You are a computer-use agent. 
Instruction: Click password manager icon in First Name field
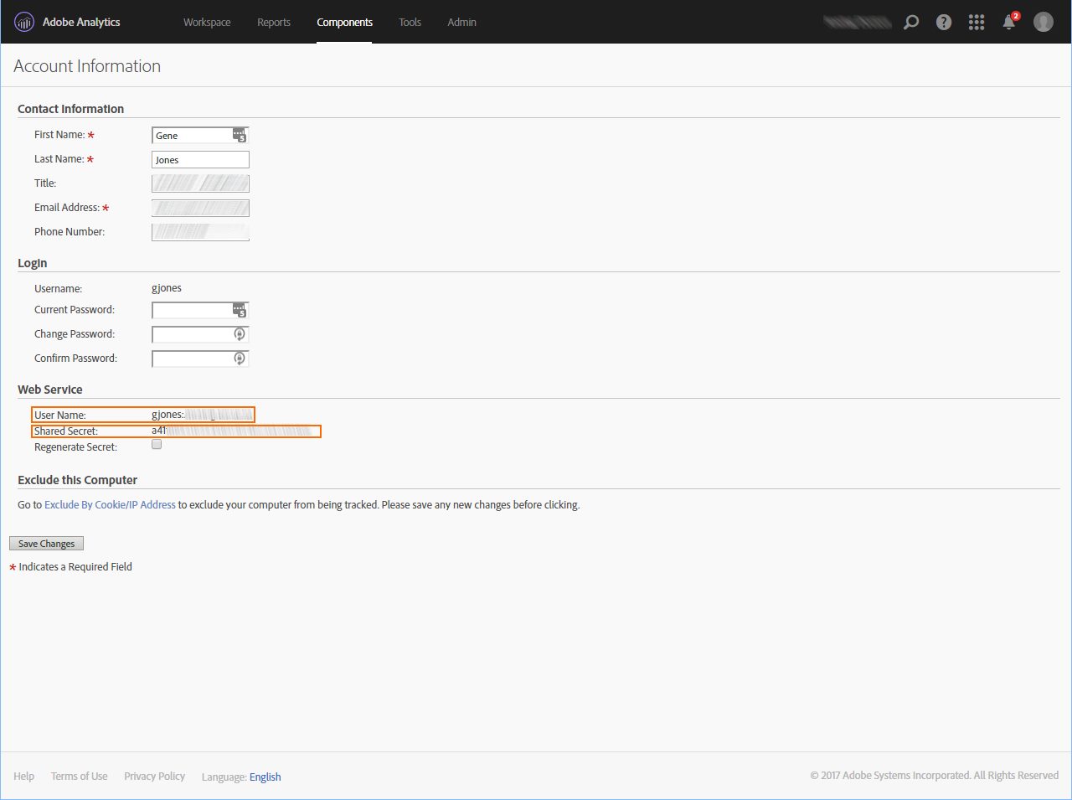[240, 135]
